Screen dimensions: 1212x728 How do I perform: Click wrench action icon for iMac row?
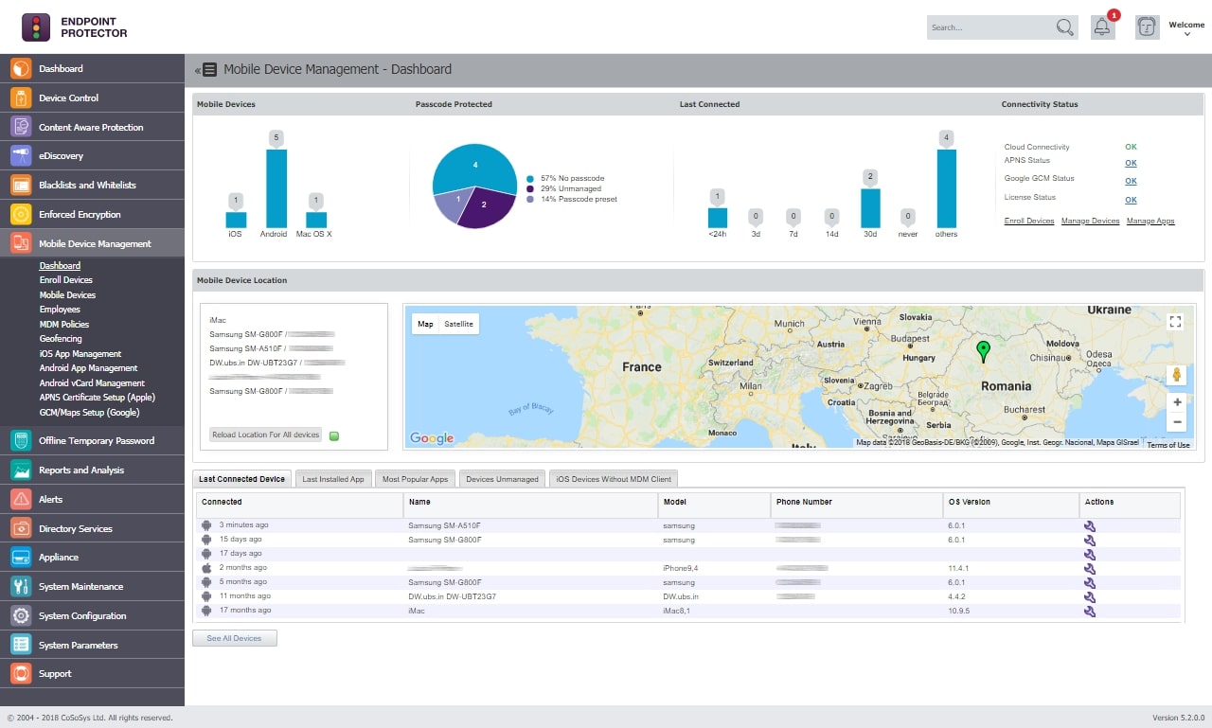[x=1089, y=612]
